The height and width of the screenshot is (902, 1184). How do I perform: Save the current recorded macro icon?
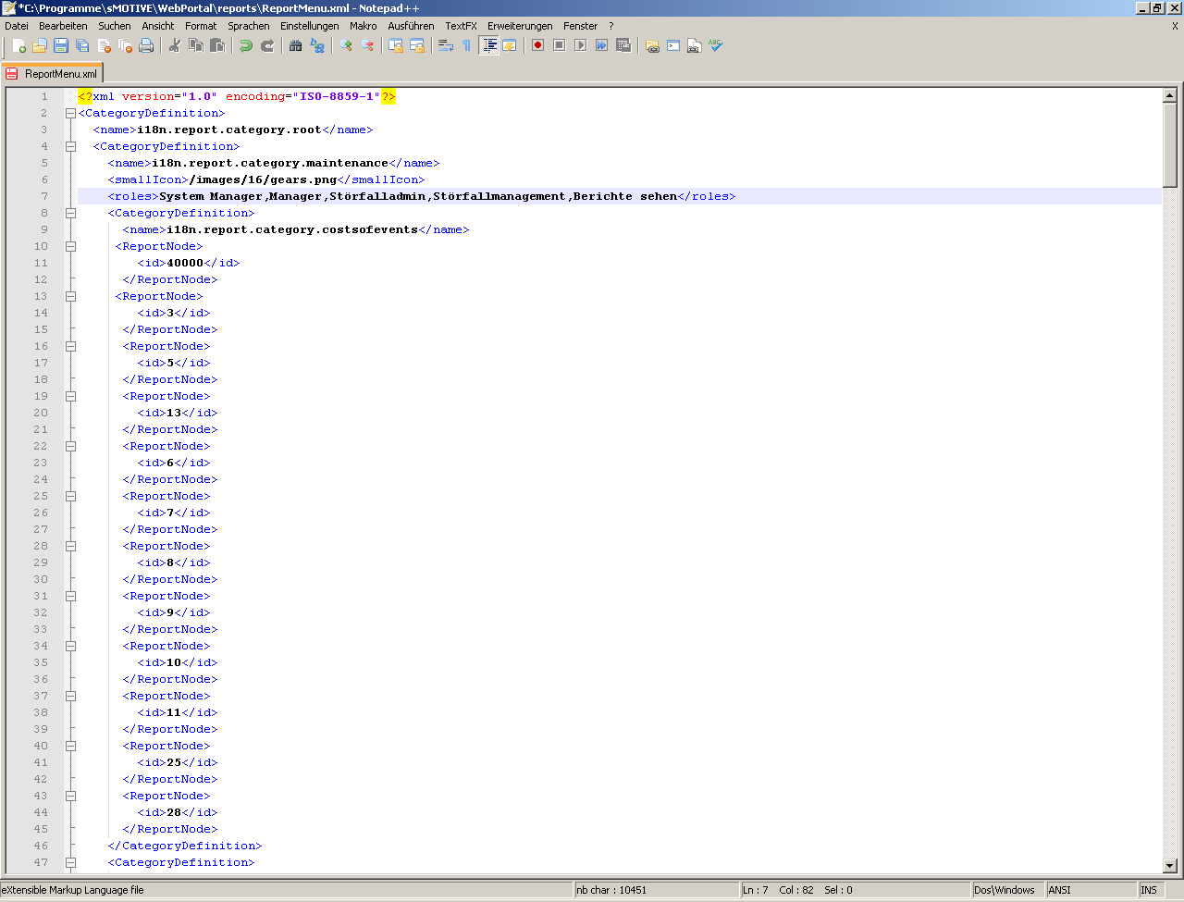coord(623,45)
